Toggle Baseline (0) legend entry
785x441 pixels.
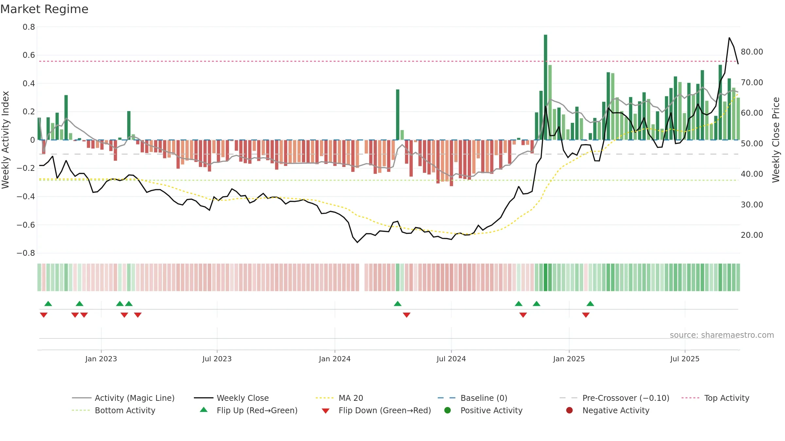[472, 398]
